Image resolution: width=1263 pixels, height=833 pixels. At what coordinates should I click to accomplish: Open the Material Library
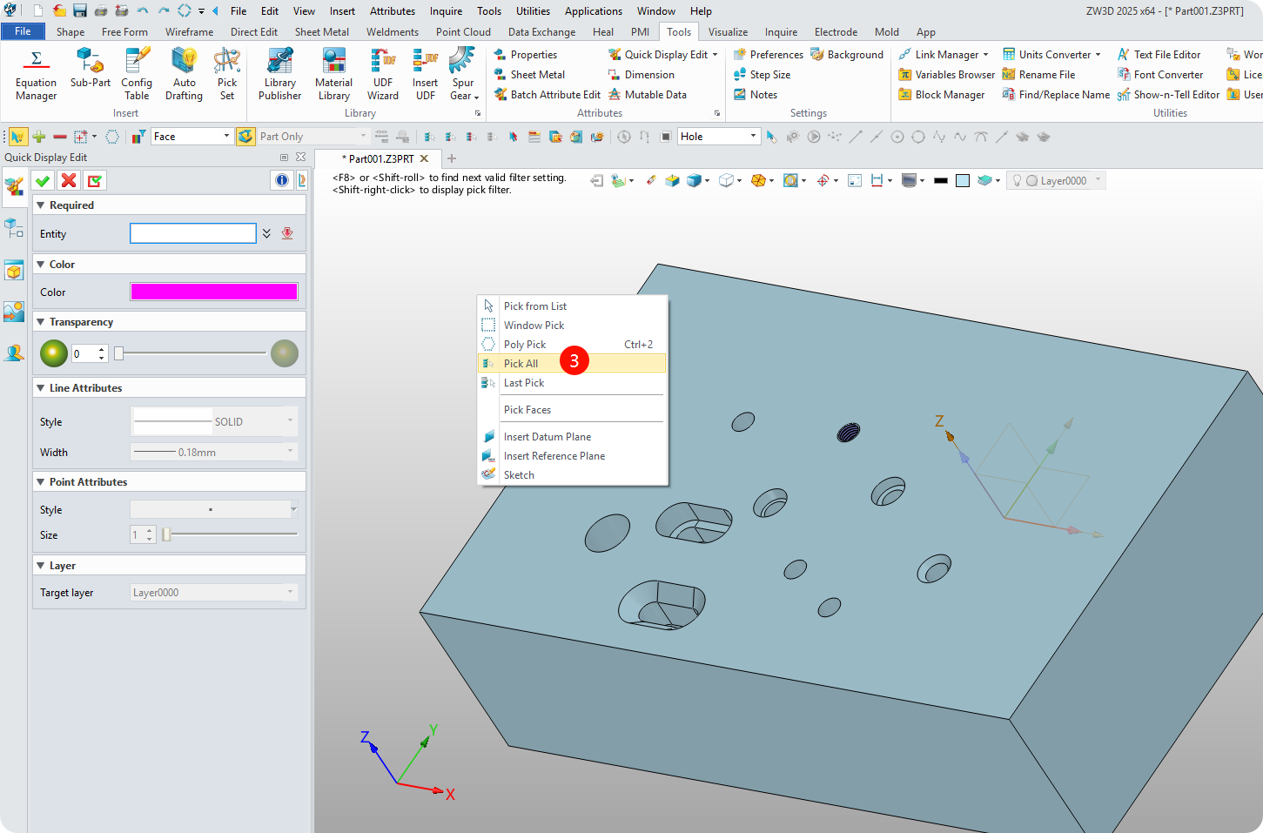[333, 74]
